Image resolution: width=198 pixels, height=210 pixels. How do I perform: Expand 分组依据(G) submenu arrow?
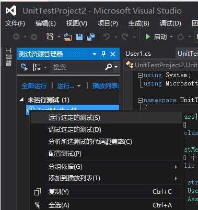click(x=176, y=167)
